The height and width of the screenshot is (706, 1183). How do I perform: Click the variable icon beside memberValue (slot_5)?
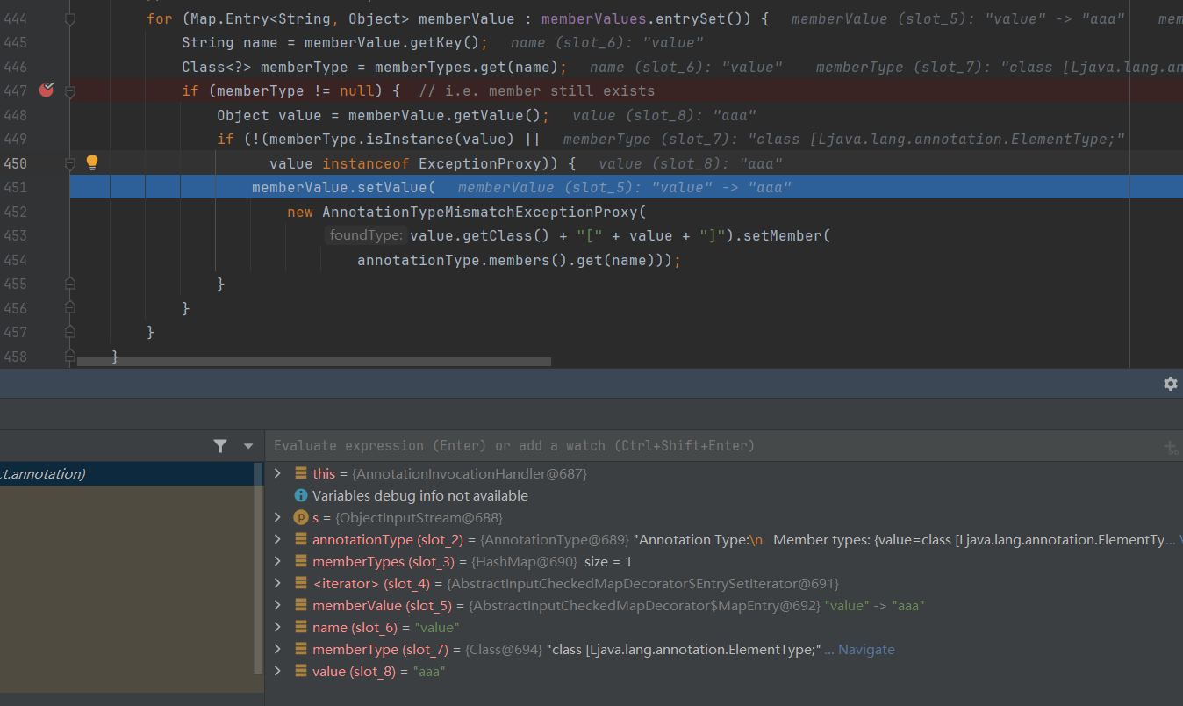coord(301,606)
